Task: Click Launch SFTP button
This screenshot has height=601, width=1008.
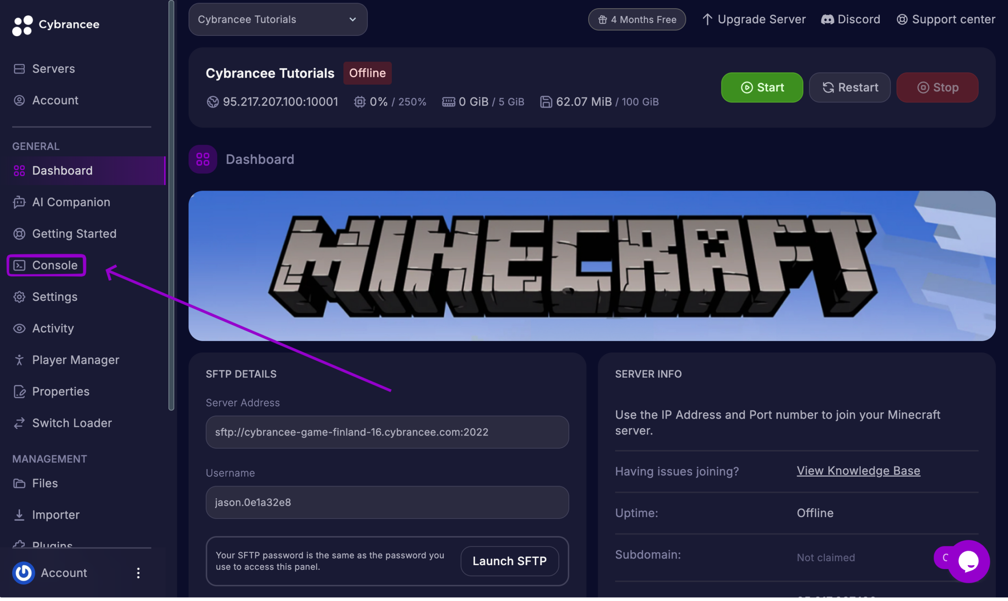Action: pyautogui.click(x=510, y=562)
